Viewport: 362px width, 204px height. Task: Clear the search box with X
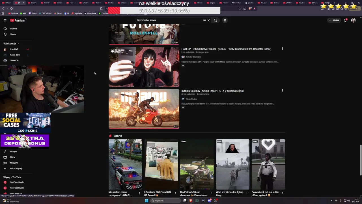pyautogui.click(x=208, y=20)
